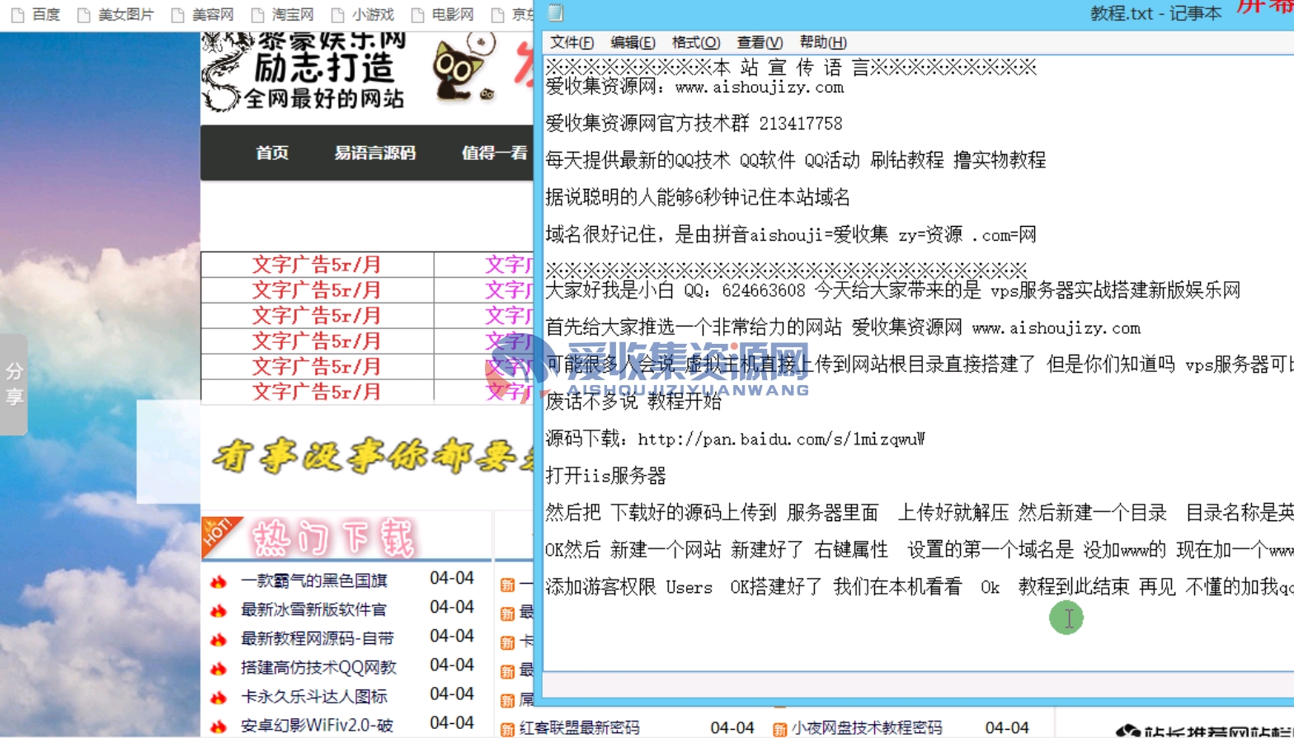
Task: Open 值得一看 in the site navigation
Action: pyautogui.click(x=495, y=153)
